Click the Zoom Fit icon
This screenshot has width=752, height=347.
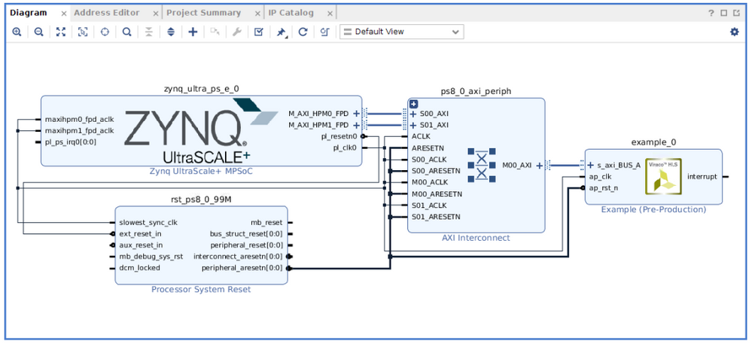(x=61, y=32)
